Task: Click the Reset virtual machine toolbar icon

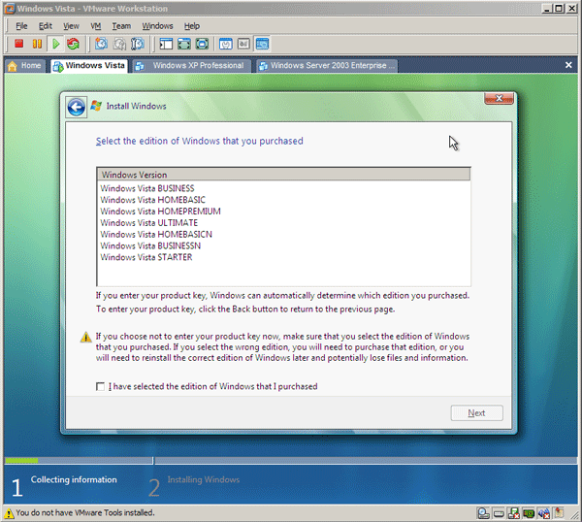Action: point(73,44)
